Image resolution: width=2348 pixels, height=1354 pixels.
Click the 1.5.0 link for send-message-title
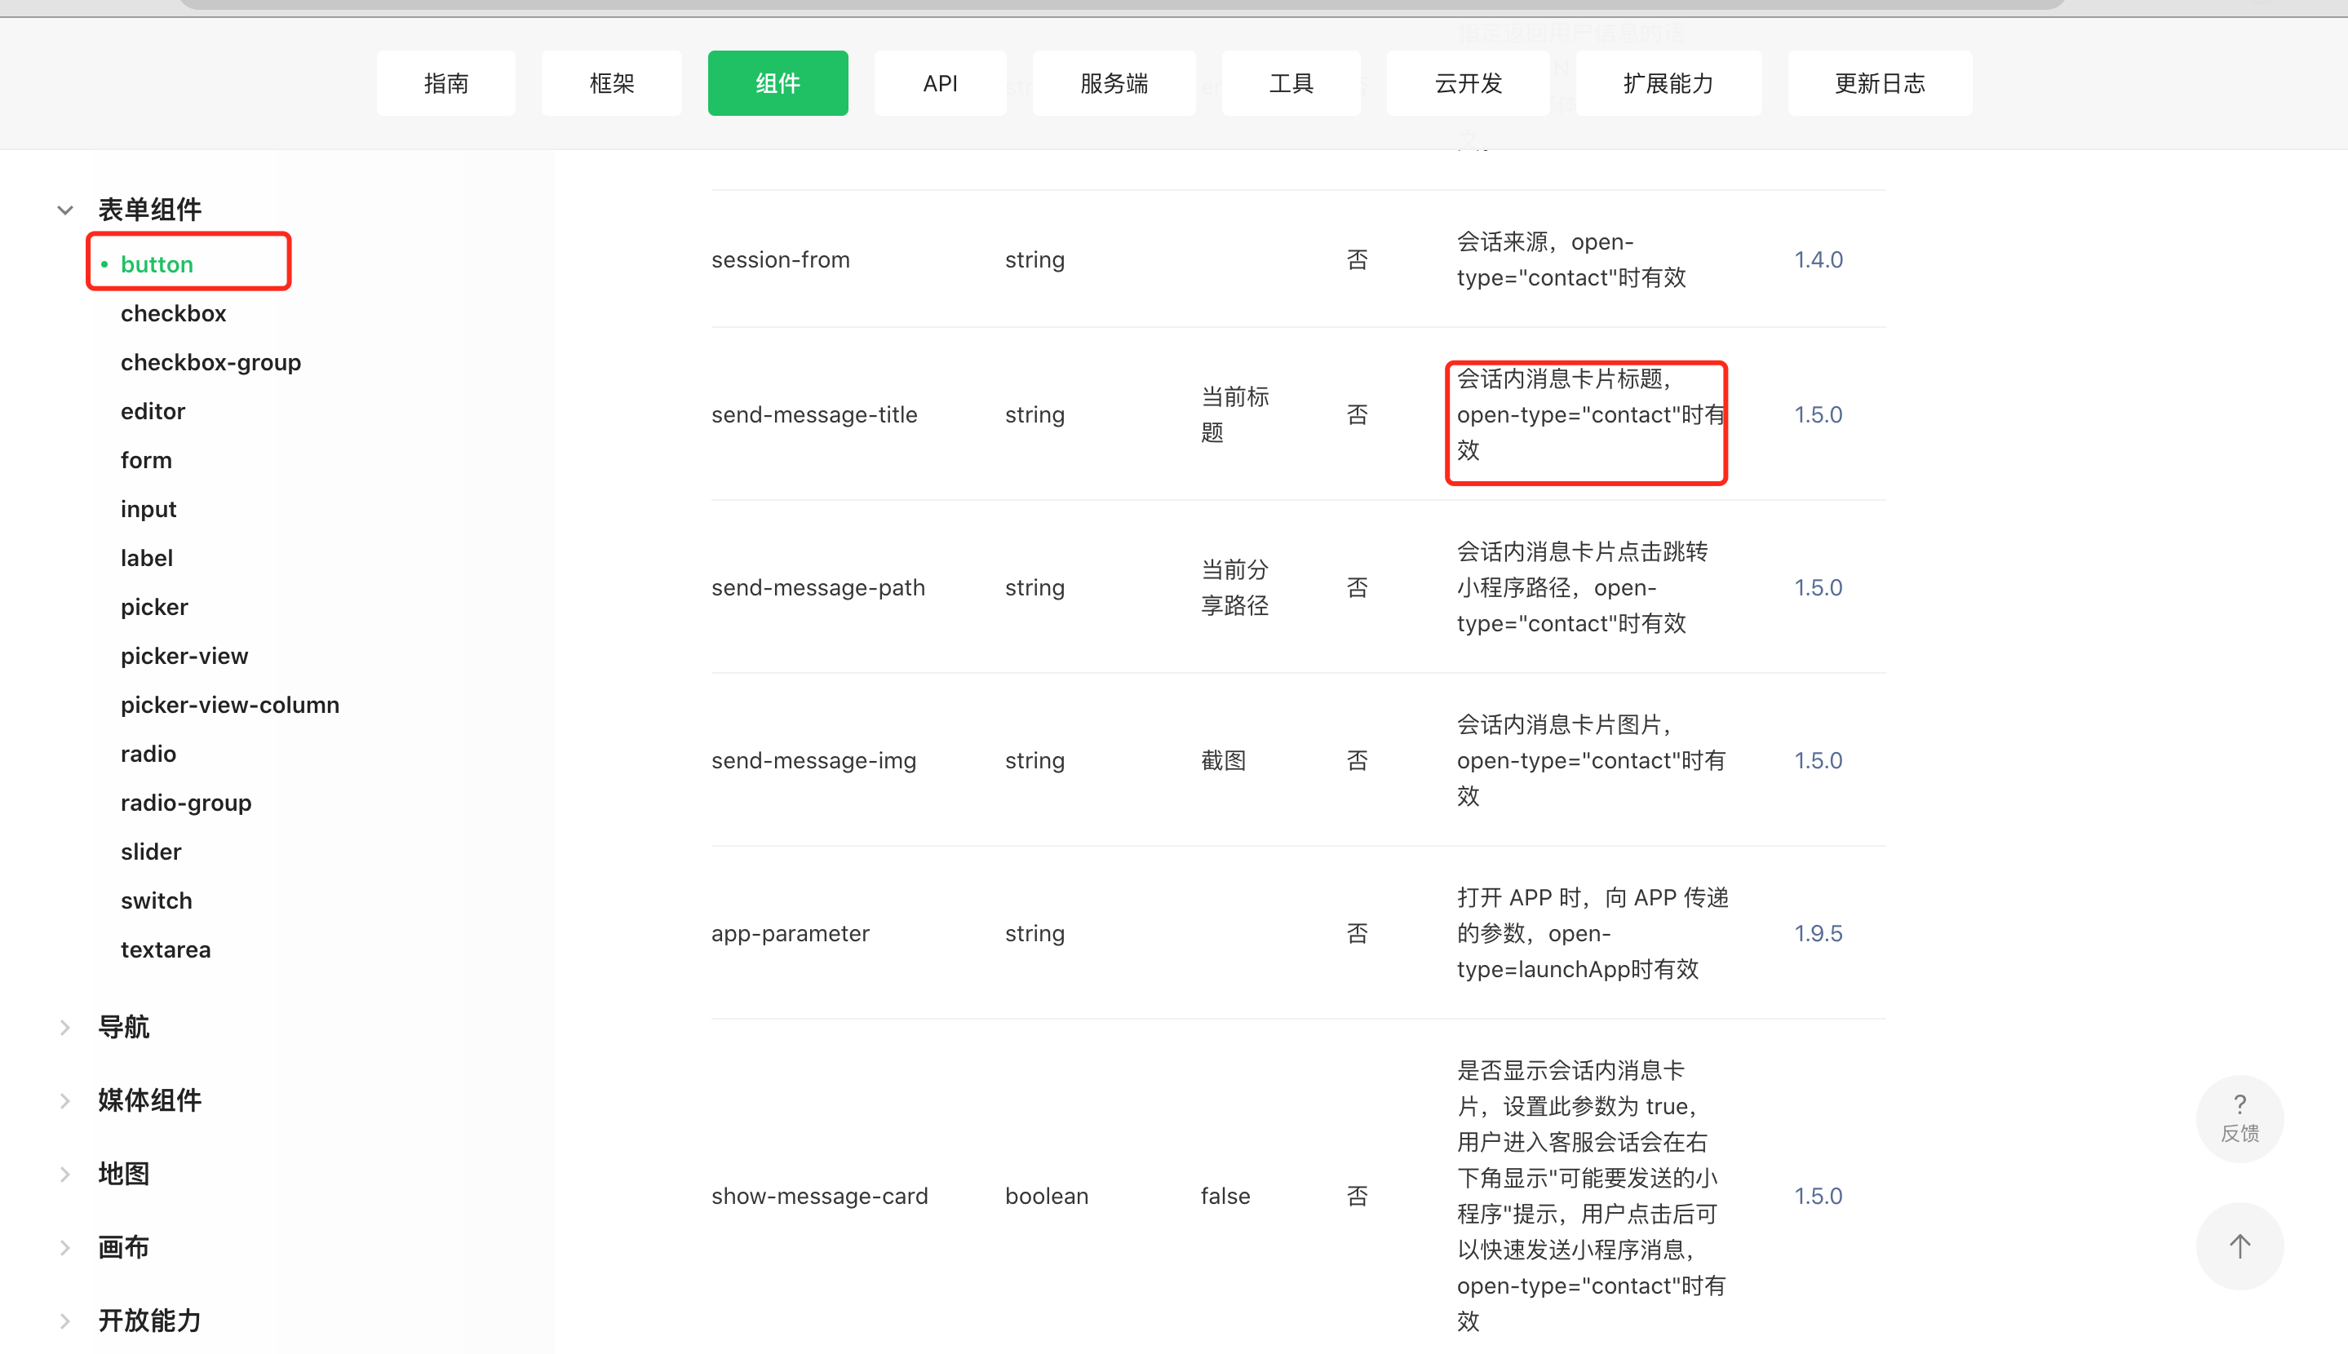point(1817,414)
